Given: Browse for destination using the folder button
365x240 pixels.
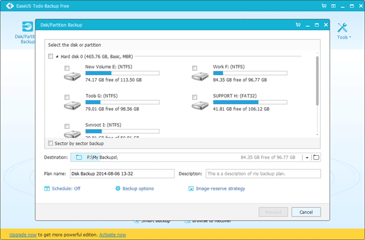Looking at the screenshot, I should tap(316, 158).
